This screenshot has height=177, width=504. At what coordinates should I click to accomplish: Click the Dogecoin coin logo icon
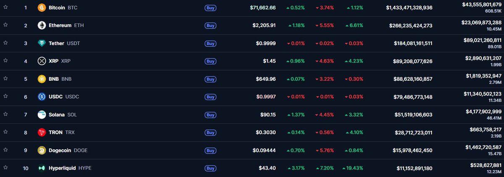tap(42, 150)
